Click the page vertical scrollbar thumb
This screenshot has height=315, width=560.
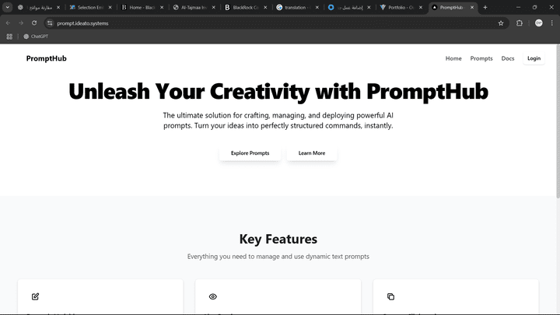pos(558,121)
